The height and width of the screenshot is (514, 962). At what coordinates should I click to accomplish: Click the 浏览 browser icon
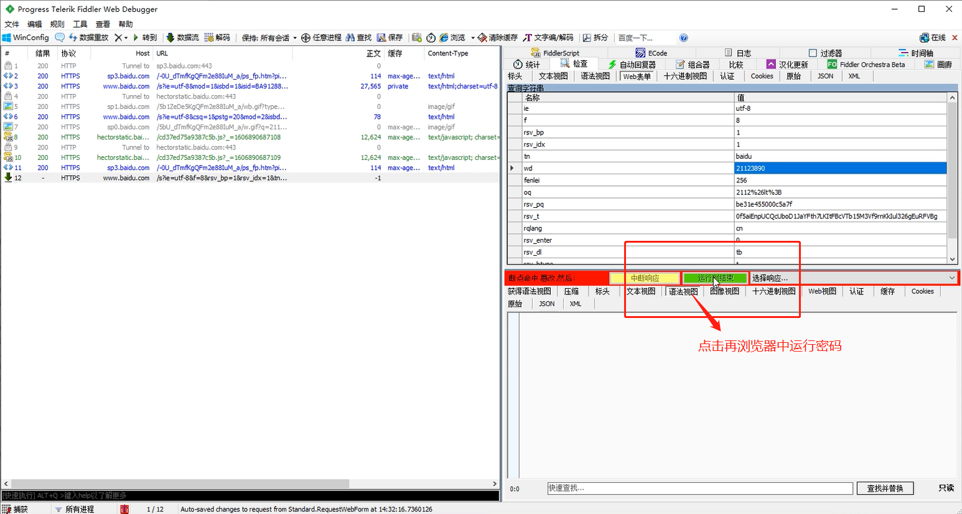[444, 37]
